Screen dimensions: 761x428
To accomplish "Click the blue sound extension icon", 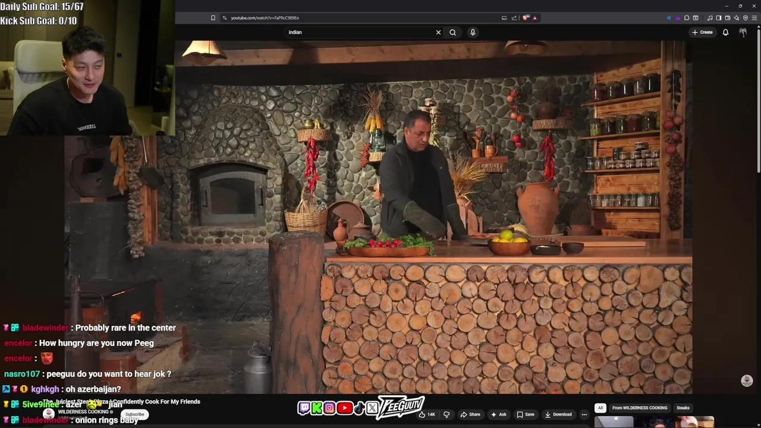I will (x=669, y=18).
